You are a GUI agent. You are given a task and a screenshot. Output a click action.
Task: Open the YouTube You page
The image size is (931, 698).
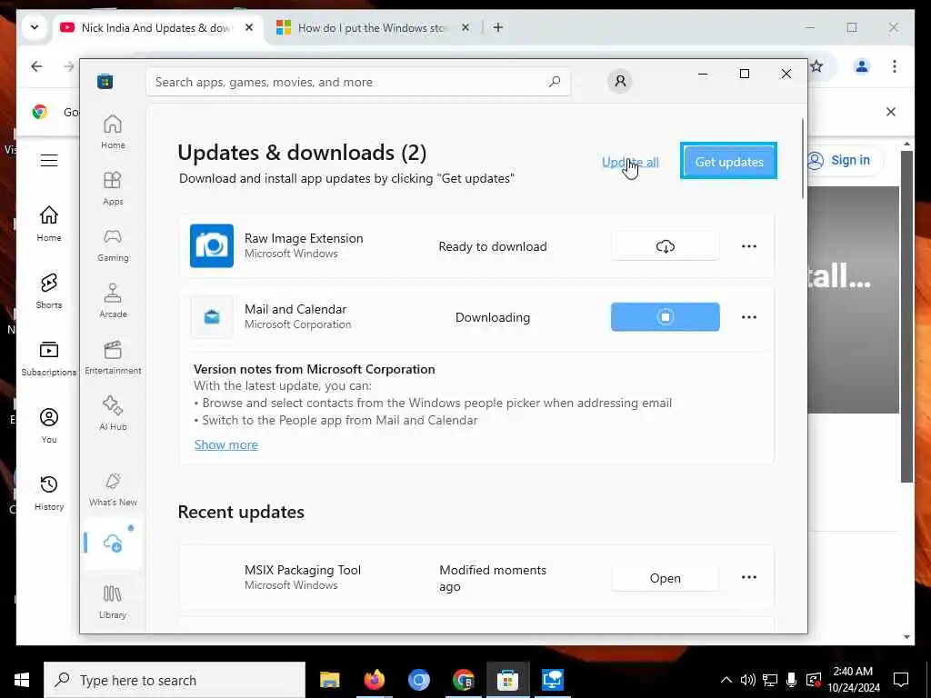pos(49,426)
